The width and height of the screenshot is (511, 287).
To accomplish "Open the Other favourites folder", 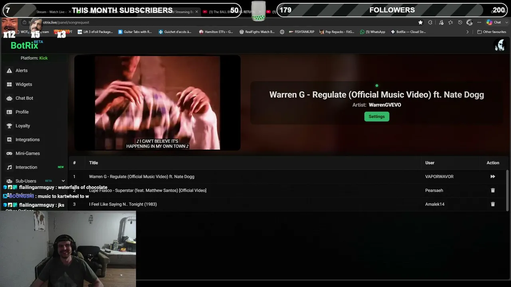I will pos(492,32).
